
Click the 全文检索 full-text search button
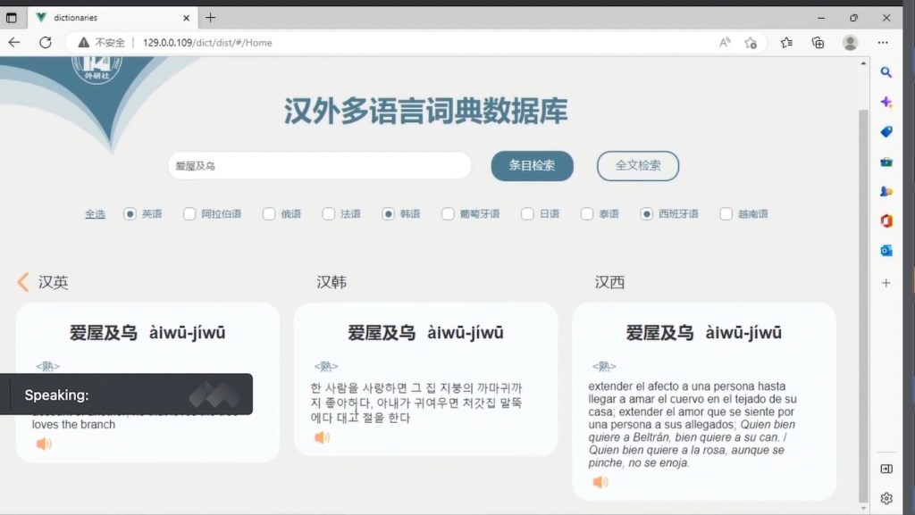pyautogui.click(x=638, y=165)
